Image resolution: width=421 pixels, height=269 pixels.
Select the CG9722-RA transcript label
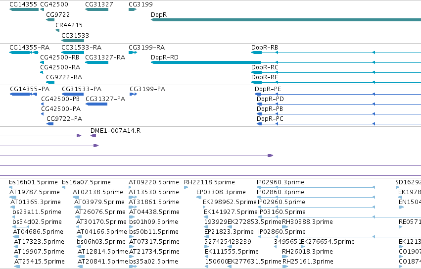(x=64, y=77)
